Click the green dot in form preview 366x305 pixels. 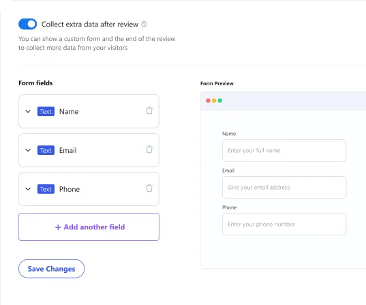click(x=220, y=100)
